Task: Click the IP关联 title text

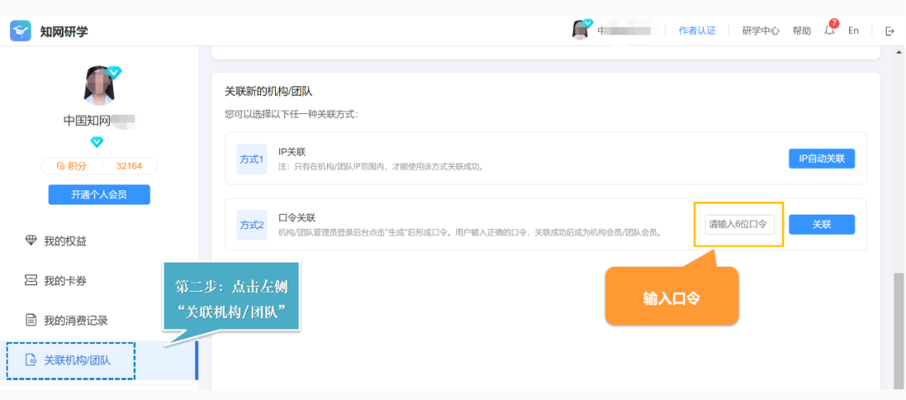Action: click(292, 152)
